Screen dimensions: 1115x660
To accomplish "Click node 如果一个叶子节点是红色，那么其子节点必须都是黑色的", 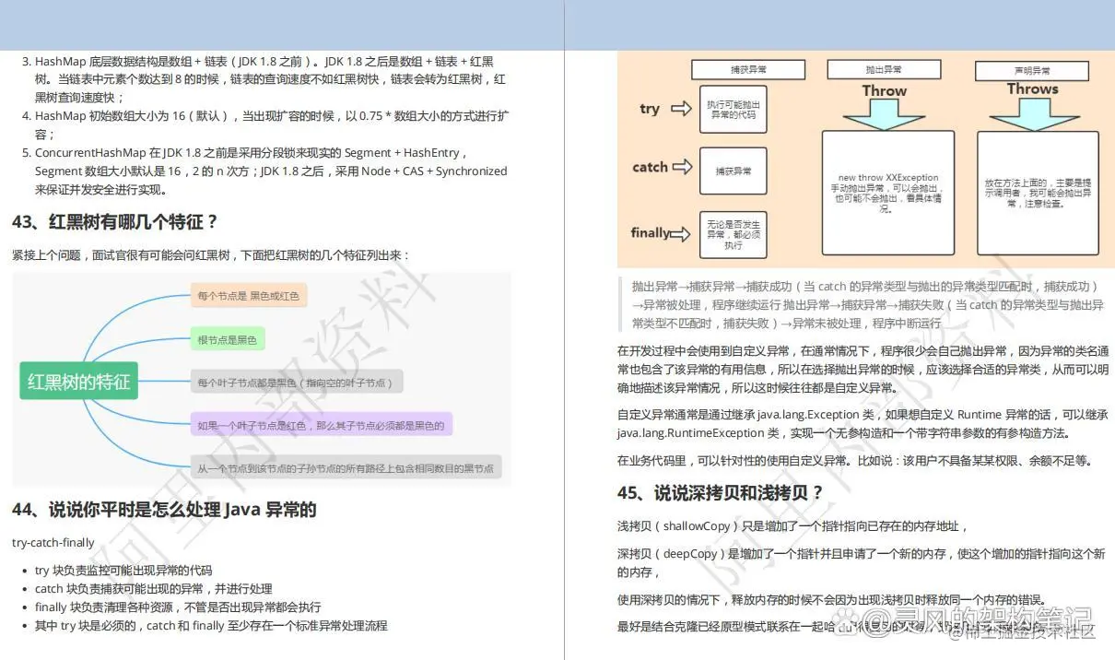I will coord(321,425).
